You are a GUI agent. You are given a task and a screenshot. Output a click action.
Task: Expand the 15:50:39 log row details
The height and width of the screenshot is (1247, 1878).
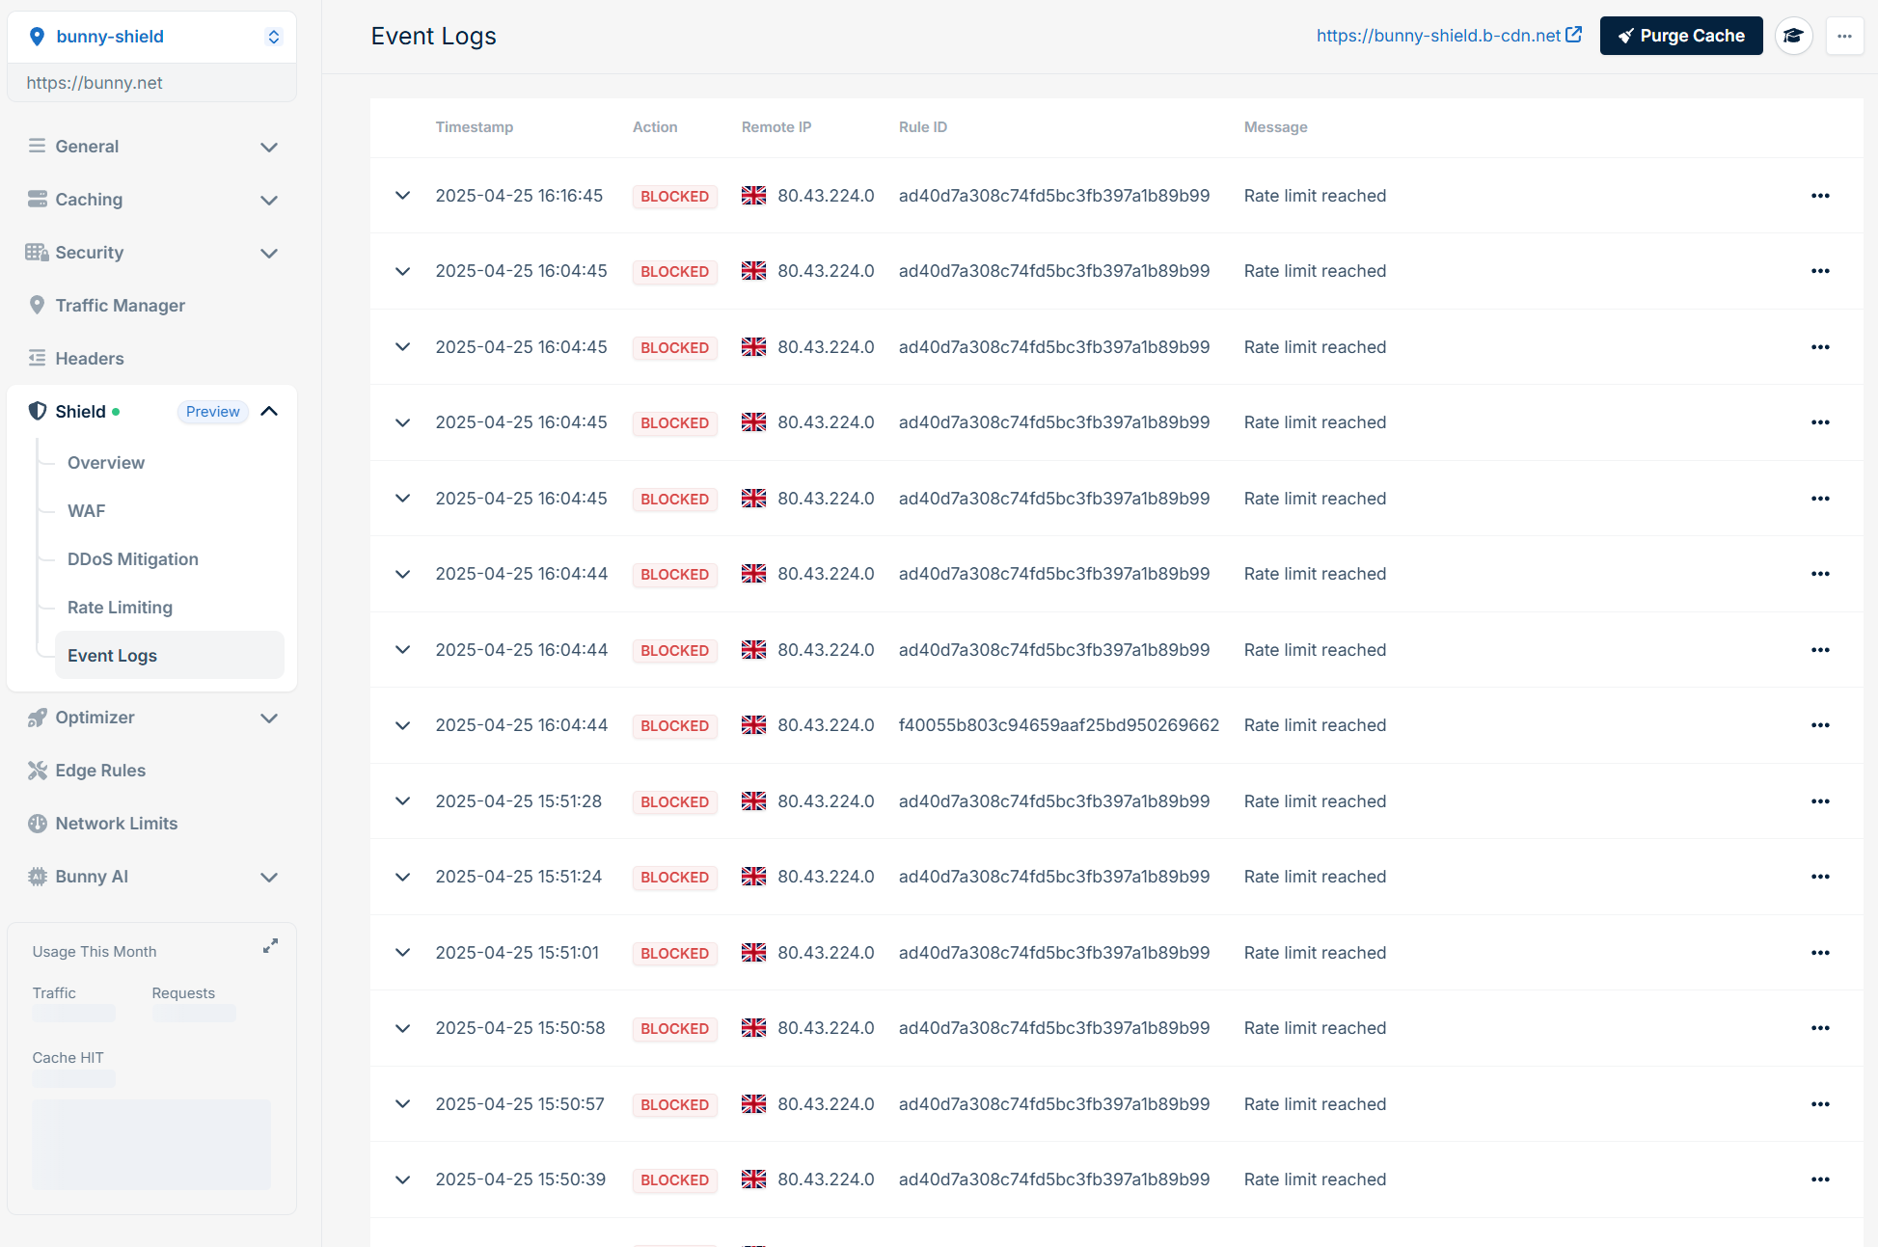click(x=403, y=1179)
